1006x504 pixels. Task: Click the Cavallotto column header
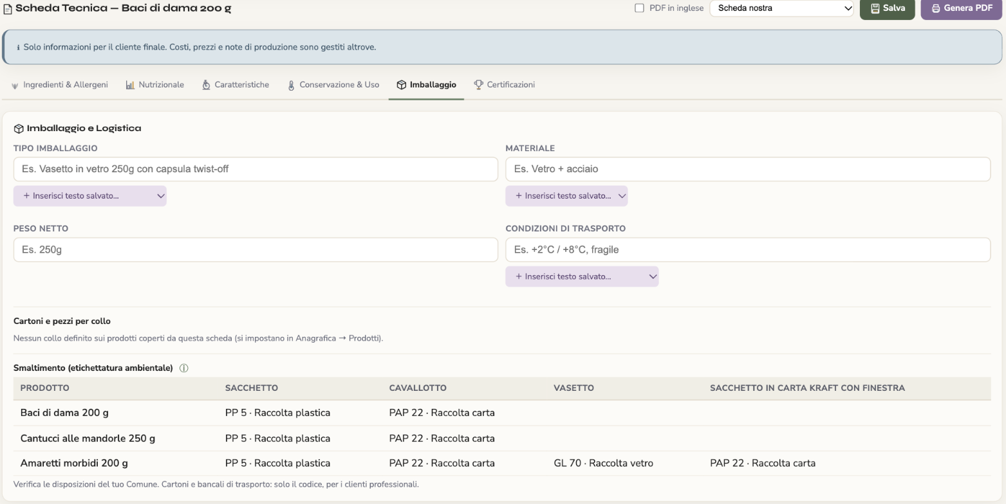click(418, 388)
